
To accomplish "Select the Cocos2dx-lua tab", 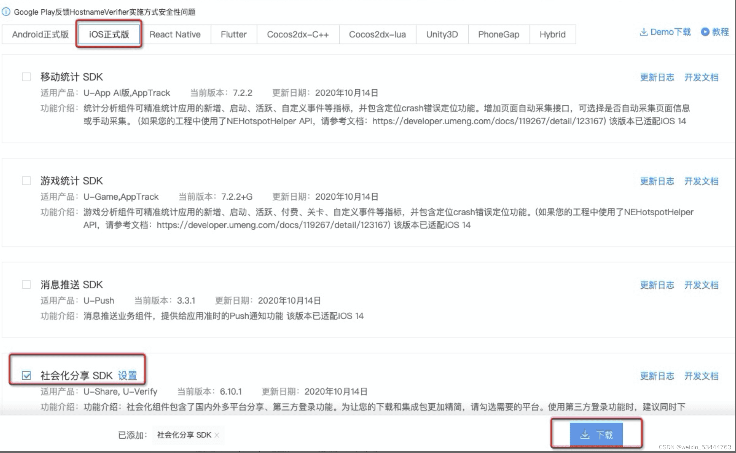I will (x=377, y=34).
